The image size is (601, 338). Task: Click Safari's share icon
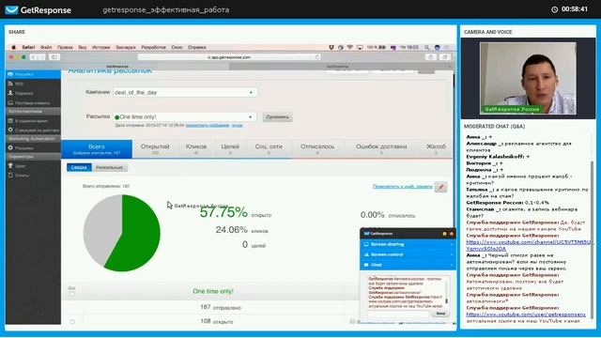point(431,57)
